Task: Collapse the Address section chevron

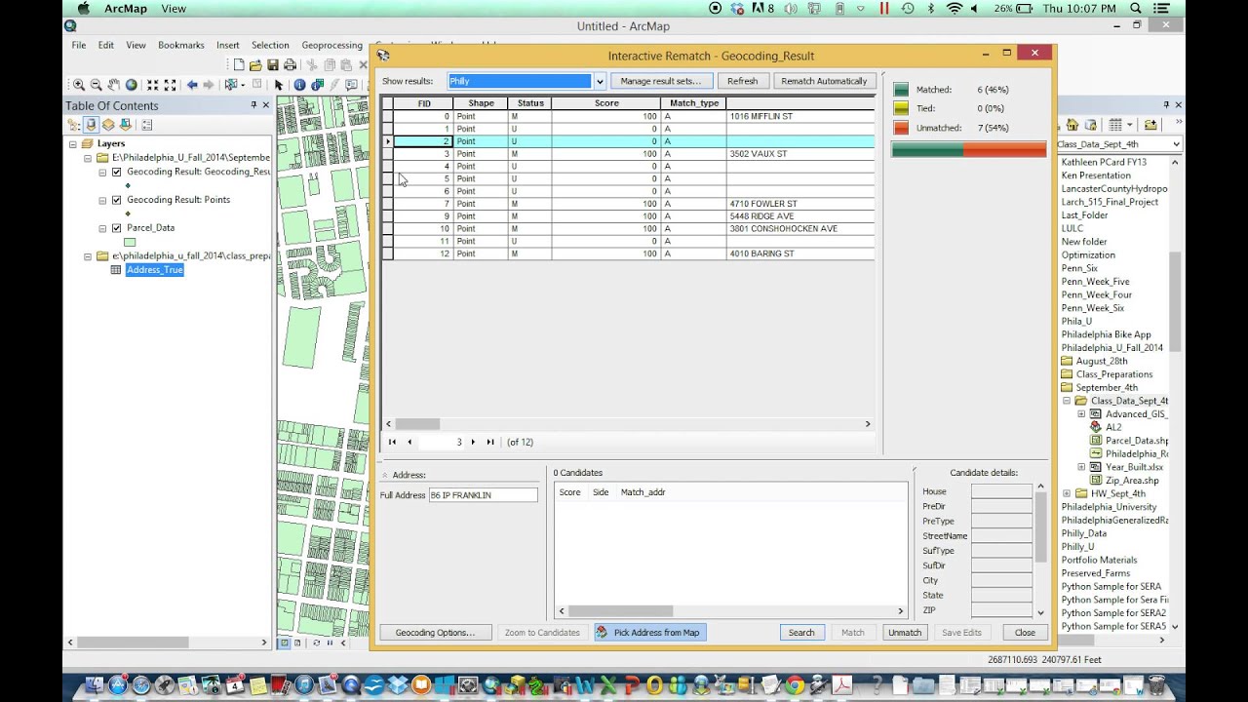Action: [384, 475]
